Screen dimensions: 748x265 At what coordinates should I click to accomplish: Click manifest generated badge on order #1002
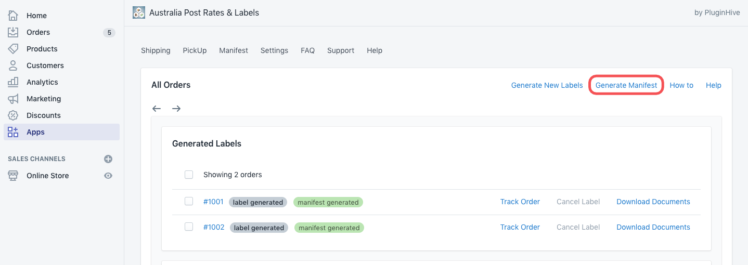[x=329, y=228]
